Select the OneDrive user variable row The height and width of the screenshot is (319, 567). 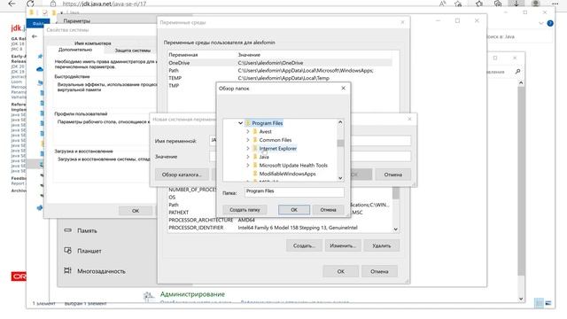[280, 63]
